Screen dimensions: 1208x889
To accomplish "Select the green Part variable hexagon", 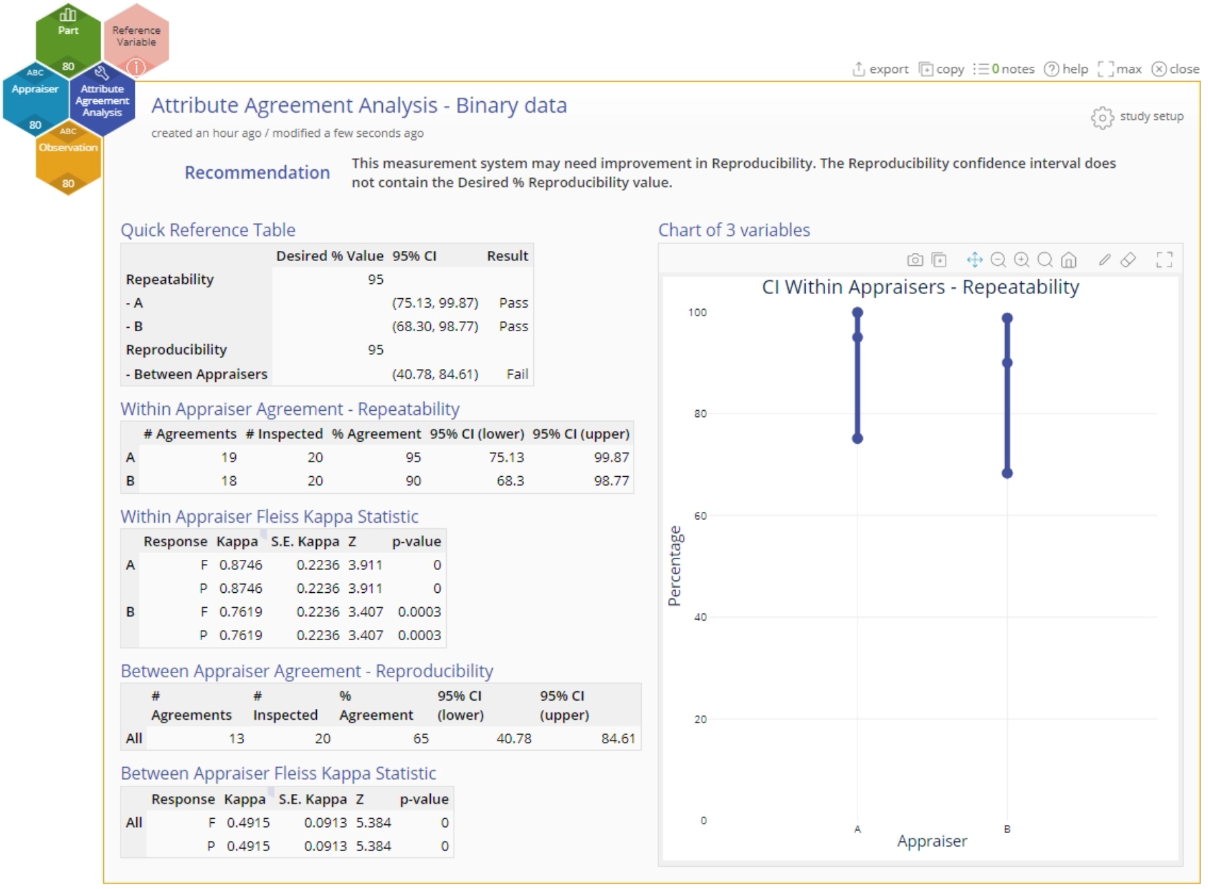I will (68, 37).
